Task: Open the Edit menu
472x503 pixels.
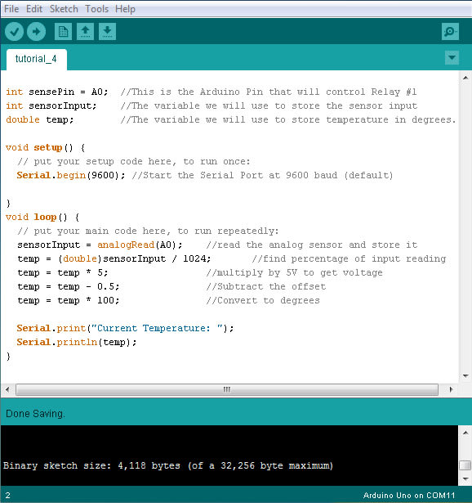Action: coord(34,9)
